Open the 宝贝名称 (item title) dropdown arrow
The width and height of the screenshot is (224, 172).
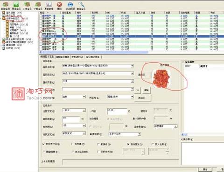[x=132, y=66]
